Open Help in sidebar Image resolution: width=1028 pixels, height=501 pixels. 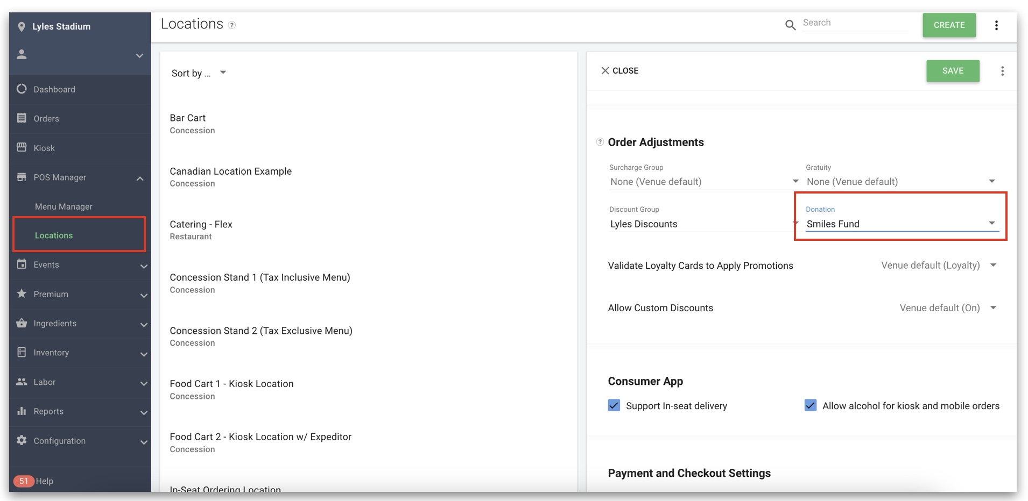pos(45,481)
